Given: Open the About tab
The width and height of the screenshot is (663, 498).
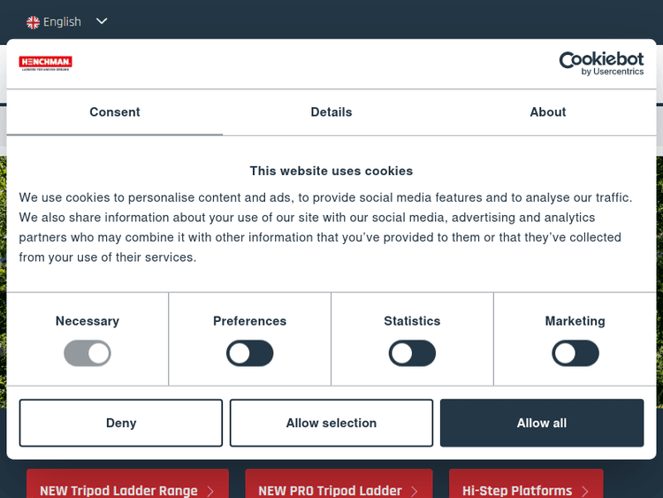Looking at the screenshot, I should tap(548, 112).
